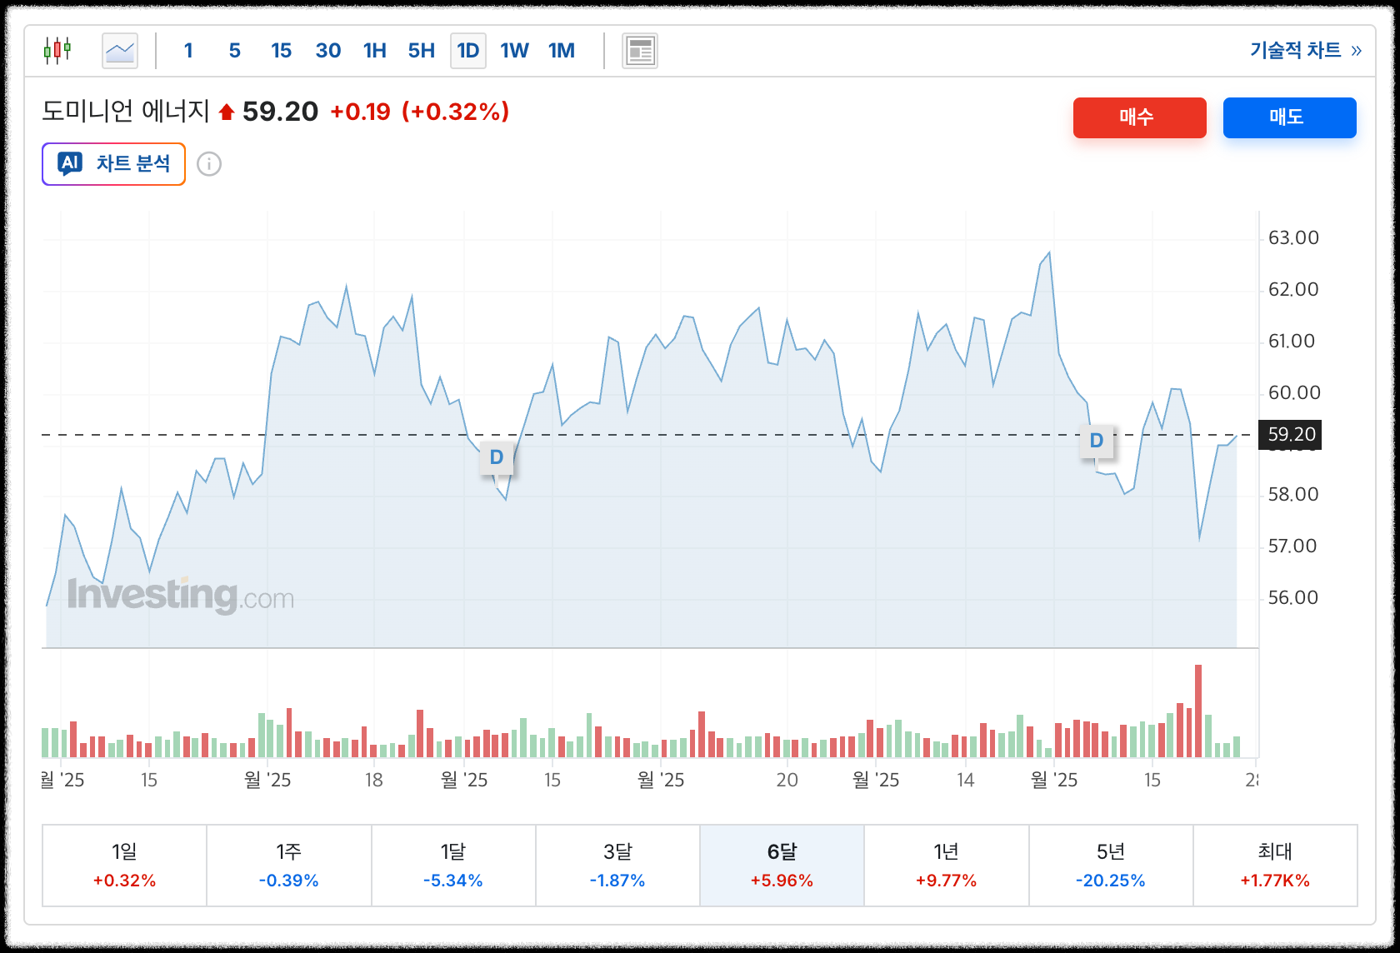Select the 최대 period tab
1400x953 pixels.
pos(1275,866)
